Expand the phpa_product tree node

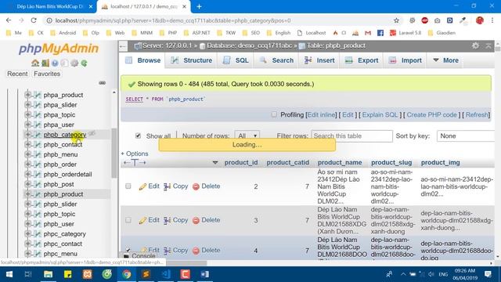(x=27, y=95)
